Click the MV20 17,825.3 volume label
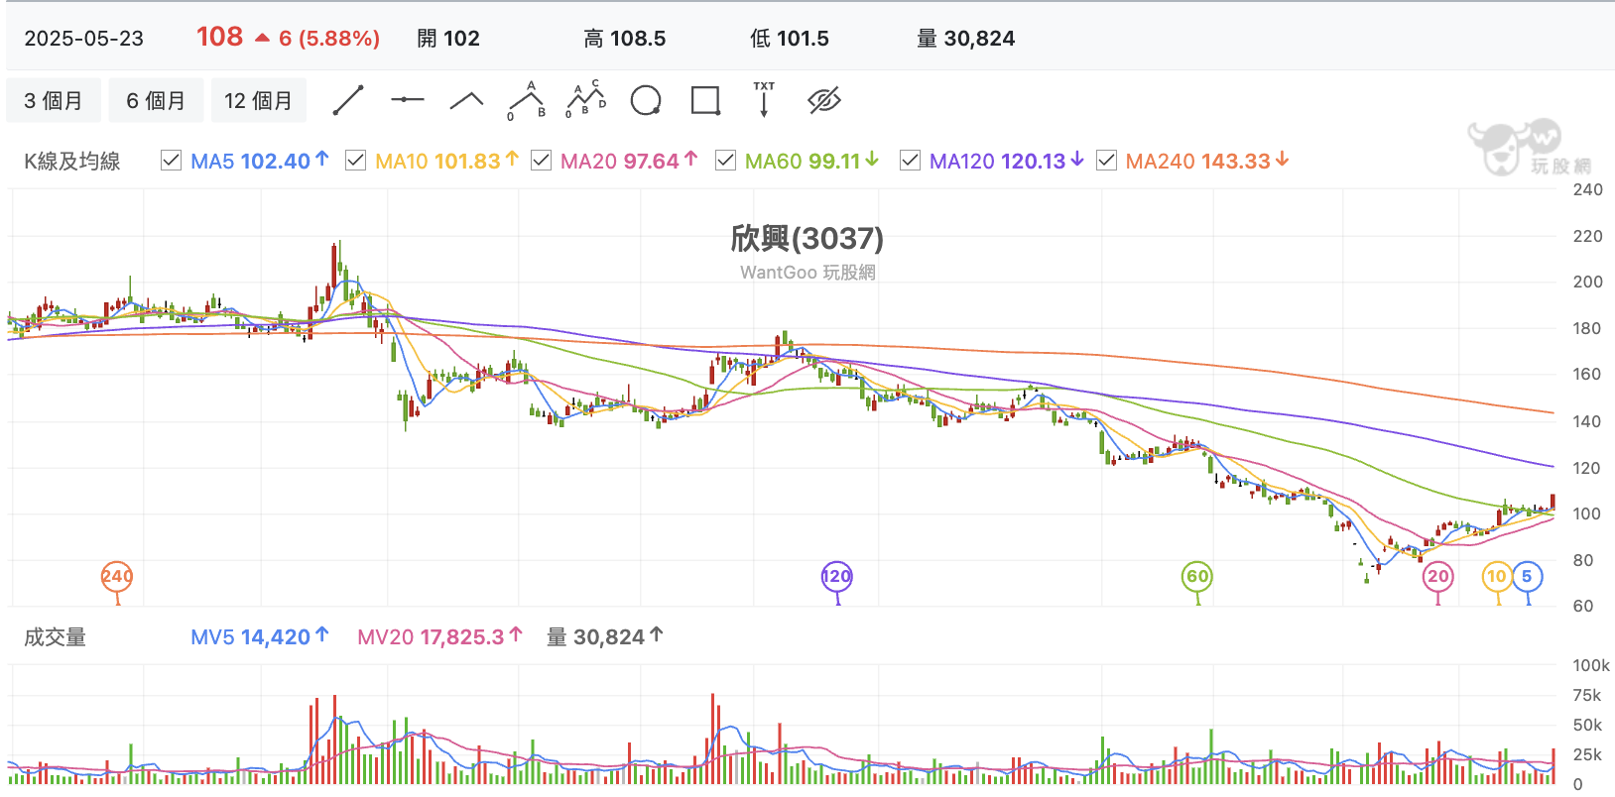 (x=439, y=637)
